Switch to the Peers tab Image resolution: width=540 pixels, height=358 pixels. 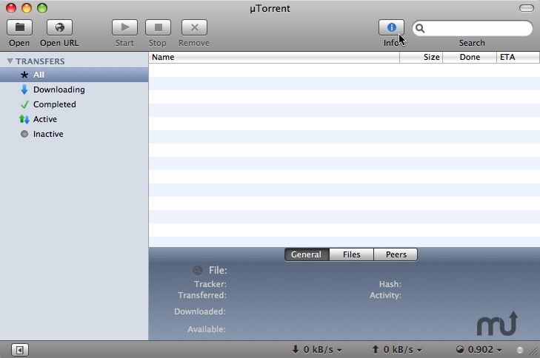tap(396, 254)
